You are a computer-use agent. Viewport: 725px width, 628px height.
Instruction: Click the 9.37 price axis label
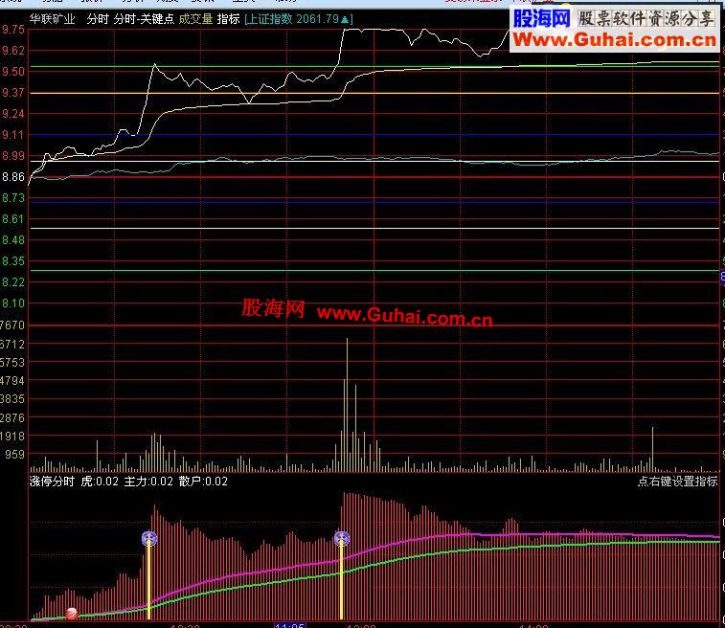(x=12, y=93)
